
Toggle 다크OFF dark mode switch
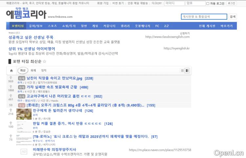pos(156,3)
